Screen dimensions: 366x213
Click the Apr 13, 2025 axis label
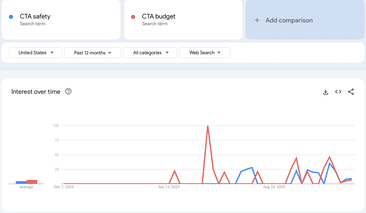tap(169, 187)
